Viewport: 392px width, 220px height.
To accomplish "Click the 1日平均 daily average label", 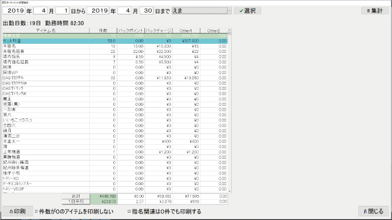I will pos(76,201).
